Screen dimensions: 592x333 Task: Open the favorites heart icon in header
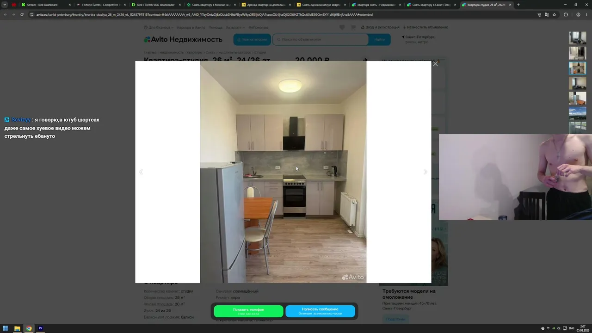(x=342, y=27)
